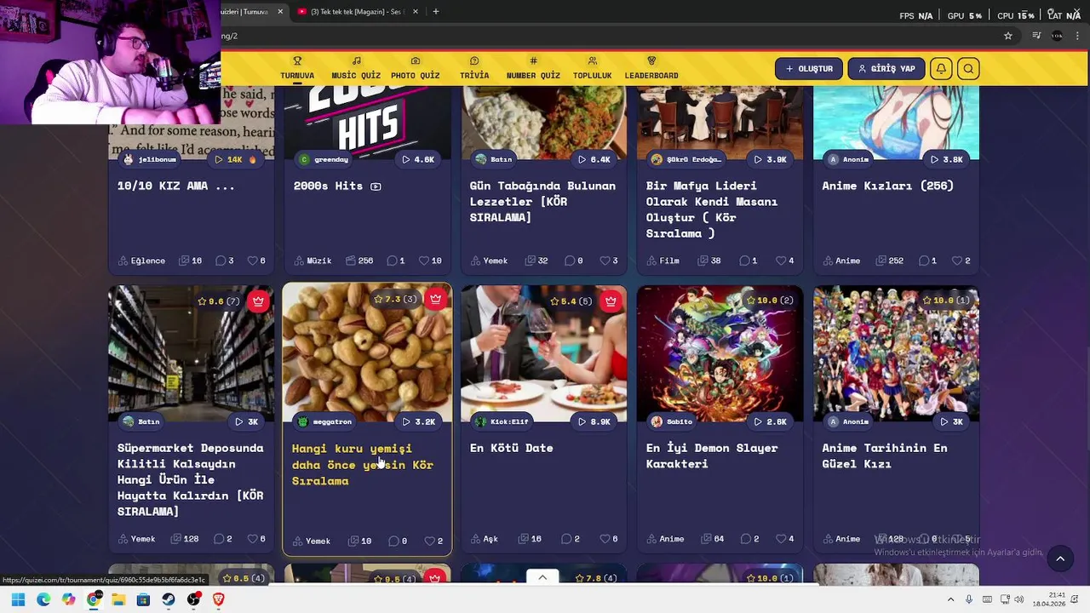
Task: Go to the Number Quiz tab
Action: (533, 68)
